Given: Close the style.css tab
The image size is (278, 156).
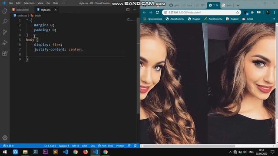Looking at the screenshot, I should coord(56,10).
